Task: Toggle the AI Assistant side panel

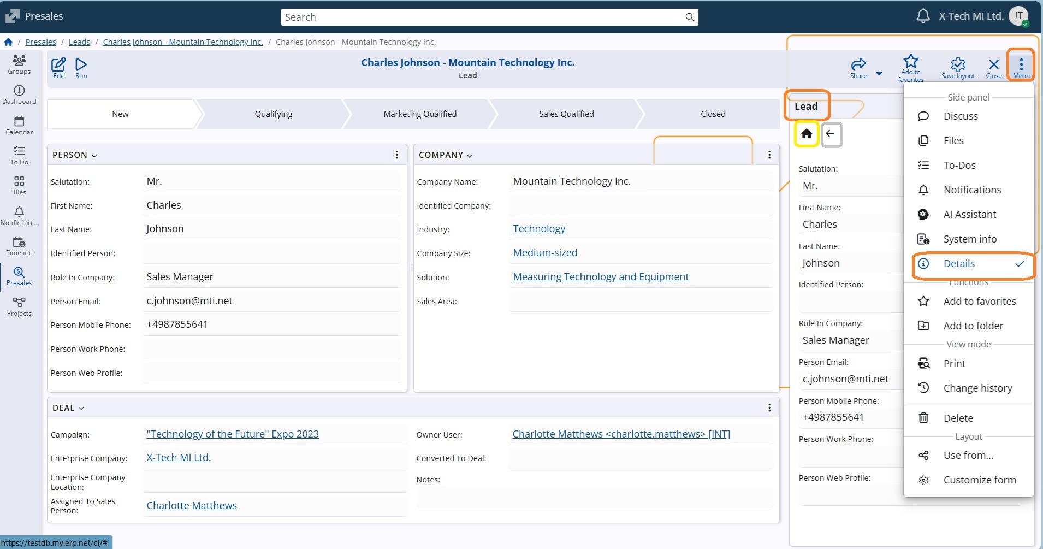Action: 969,215
